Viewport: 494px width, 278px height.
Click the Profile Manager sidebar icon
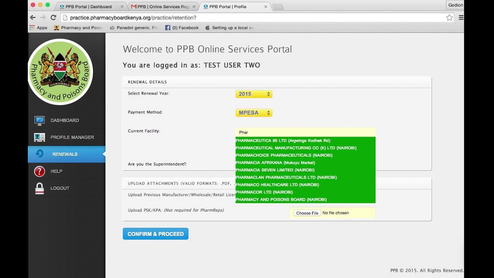(39, 137)
